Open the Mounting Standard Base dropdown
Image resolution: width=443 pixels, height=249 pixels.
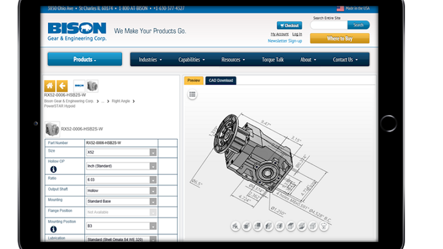pos(122,202)
